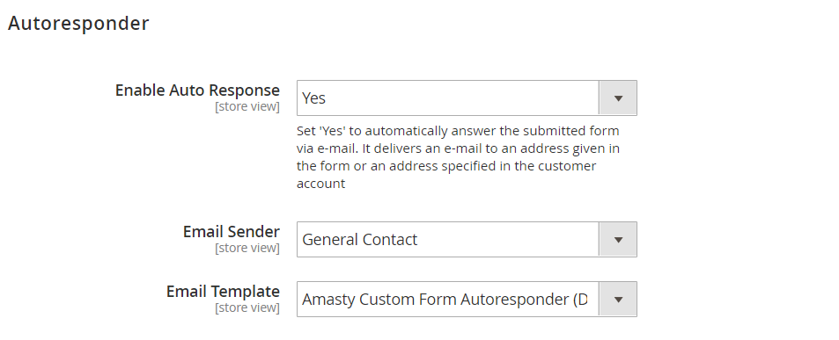
Task: Click the word 'account' ending the help text
Action: 321,184
